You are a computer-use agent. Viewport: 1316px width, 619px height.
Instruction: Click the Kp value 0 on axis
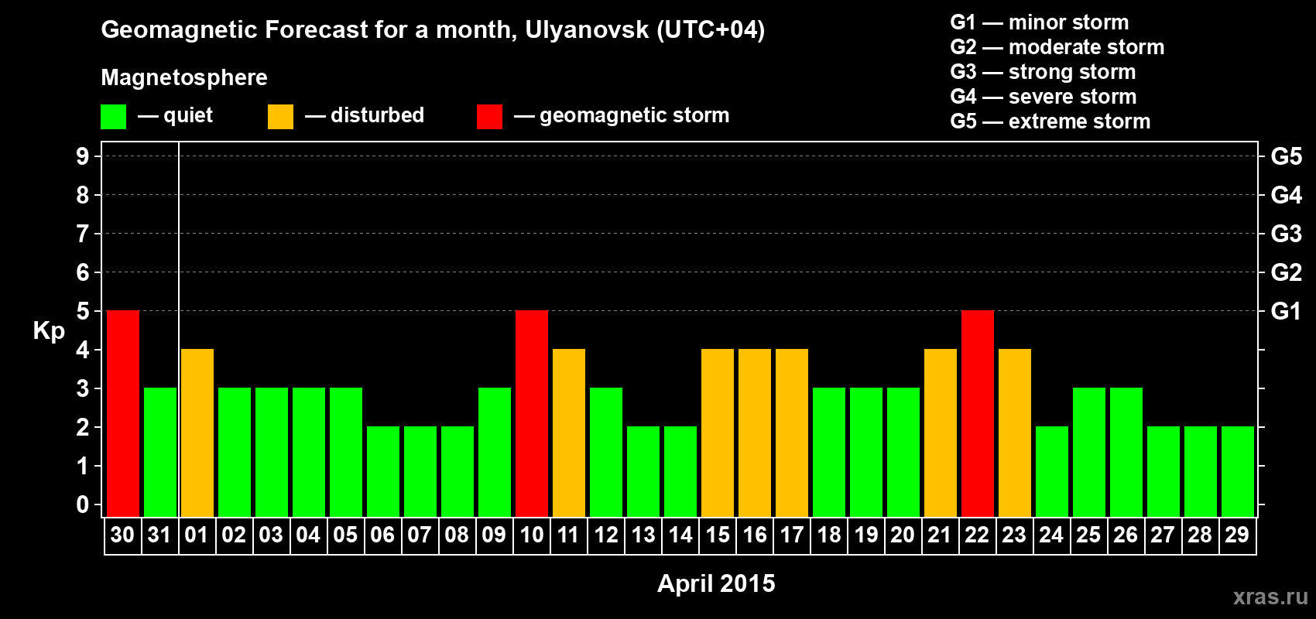click(x=83, y=504)
